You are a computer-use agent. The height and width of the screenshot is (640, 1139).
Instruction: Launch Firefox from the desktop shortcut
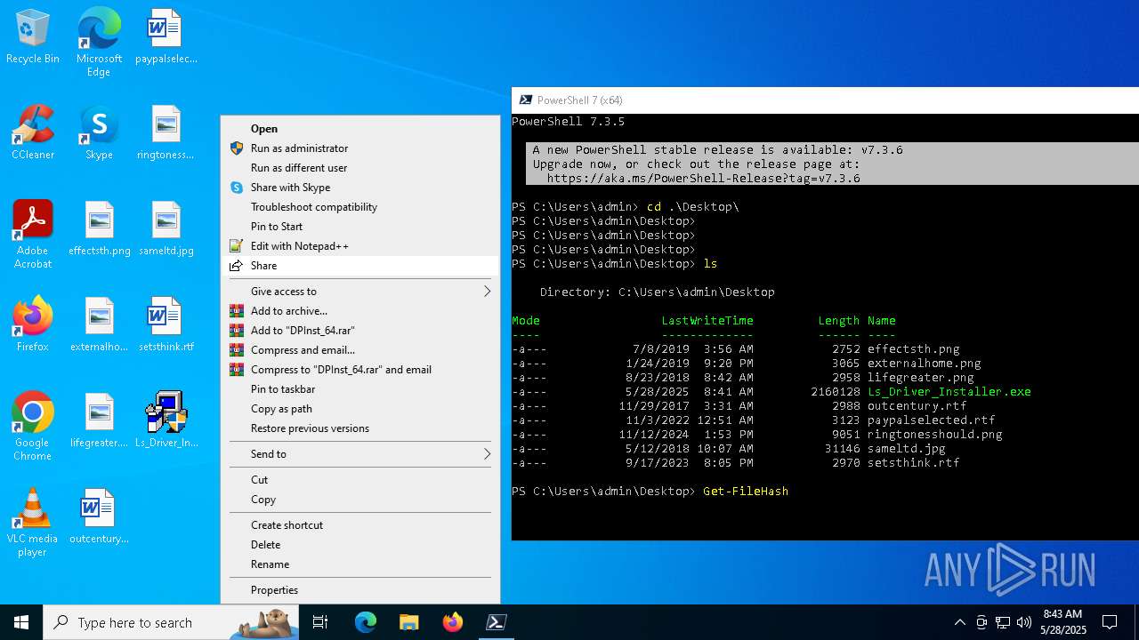(x=33, y=325)
